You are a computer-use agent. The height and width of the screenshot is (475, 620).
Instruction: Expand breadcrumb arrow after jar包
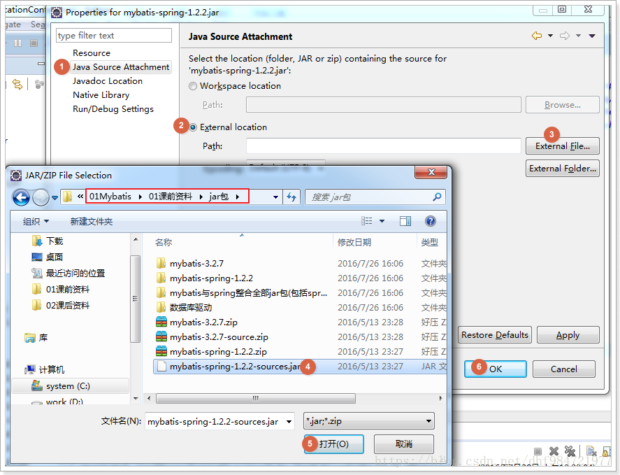click(x=237, y=197)
